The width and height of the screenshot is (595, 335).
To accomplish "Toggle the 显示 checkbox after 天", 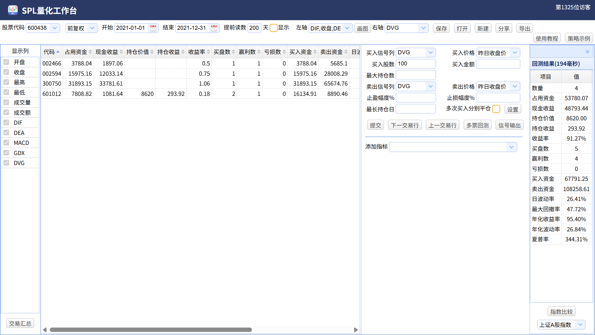I will [273, 28].
